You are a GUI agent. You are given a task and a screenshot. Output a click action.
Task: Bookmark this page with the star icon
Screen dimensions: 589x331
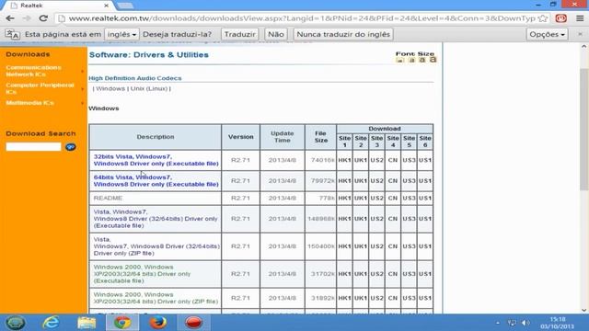coord(542,18)
